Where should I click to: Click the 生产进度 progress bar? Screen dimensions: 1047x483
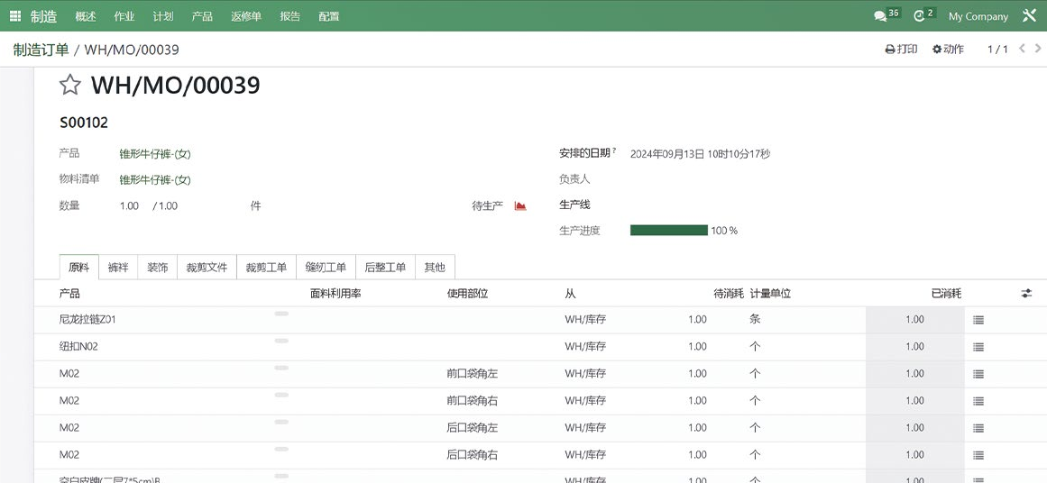pos(669,230)
